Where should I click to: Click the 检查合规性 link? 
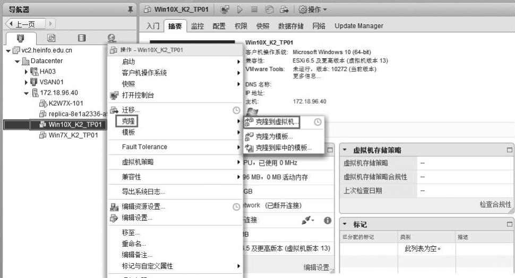point(495,204)
